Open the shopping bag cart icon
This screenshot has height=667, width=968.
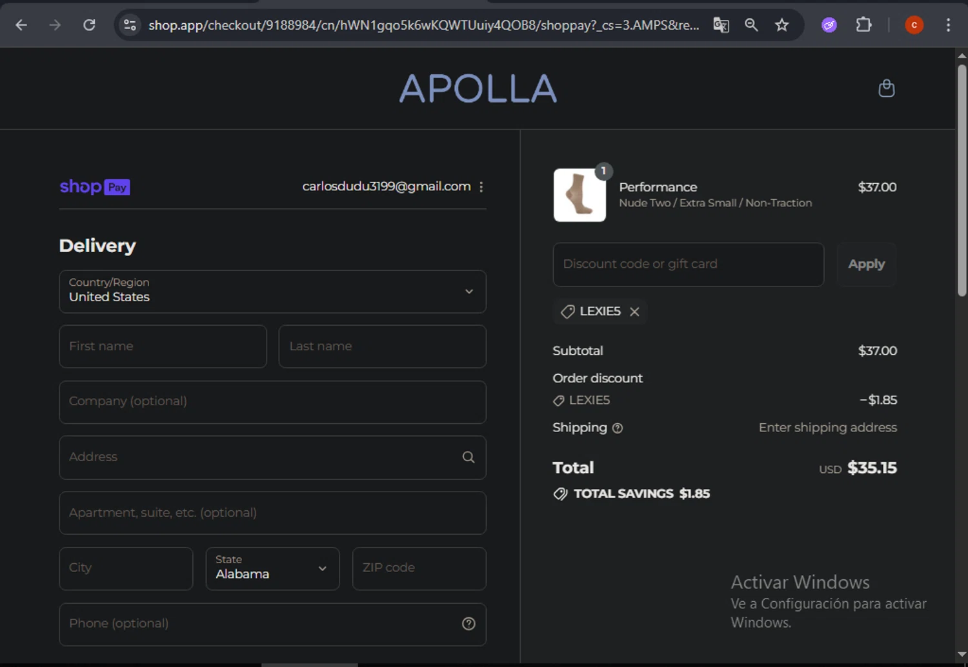click(x=887, y=88)
